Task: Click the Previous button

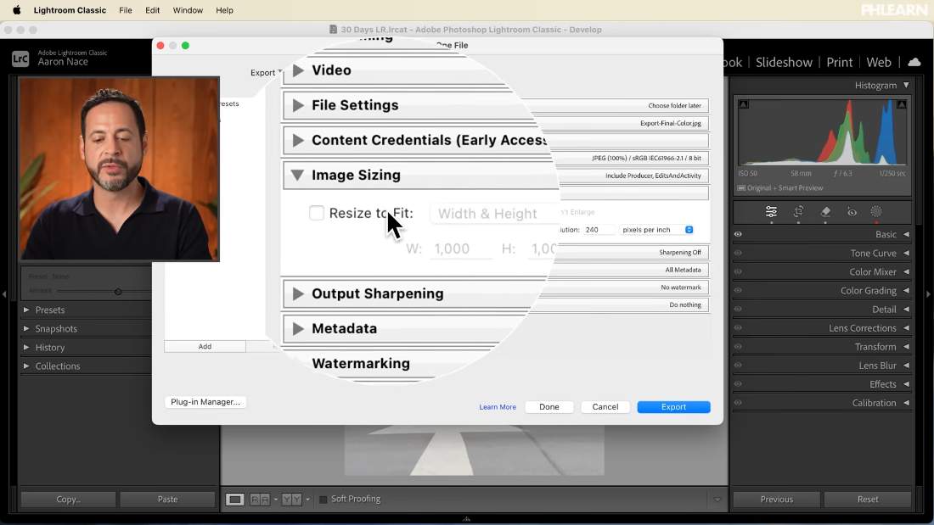Action: pyautogui.click(x=777, y=500)
